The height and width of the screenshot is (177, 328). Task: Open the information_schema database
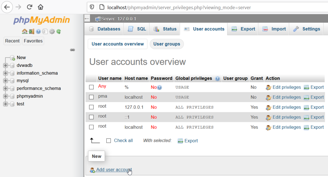pyautogui.click(x=37, y=73)
